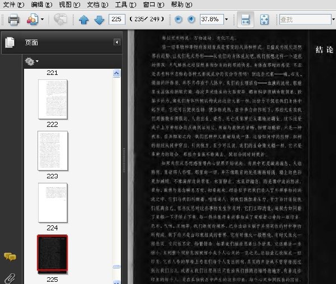Zoom out with the minus button

tap(179, 20)
